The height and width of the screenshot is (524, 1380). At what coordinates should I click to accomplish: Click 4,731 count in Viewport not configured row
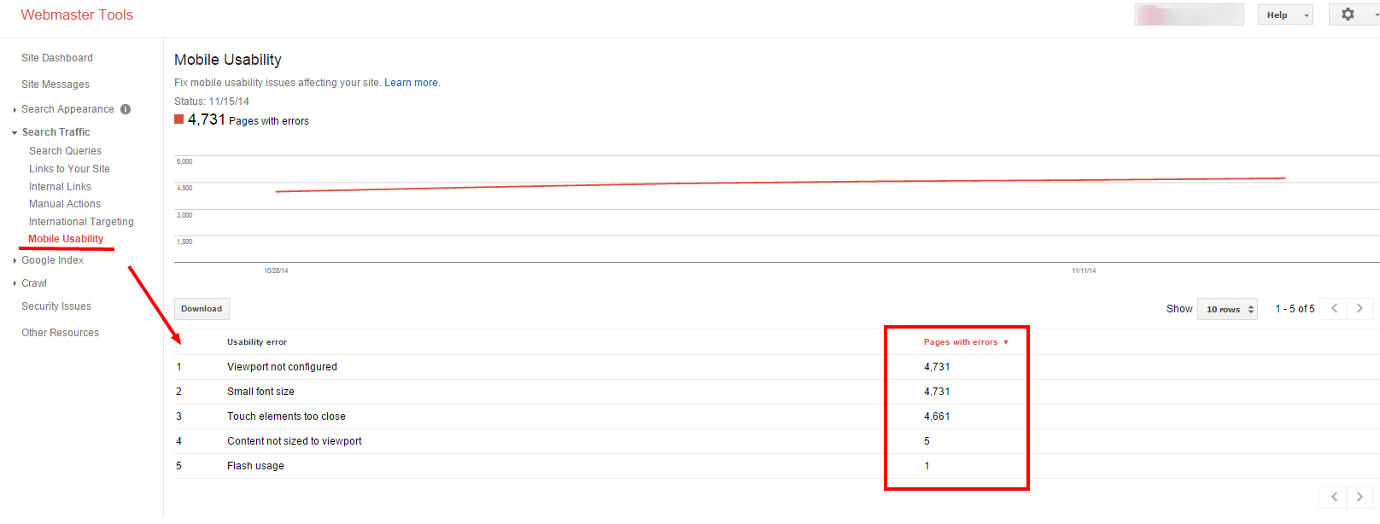(x=937, y=367)
